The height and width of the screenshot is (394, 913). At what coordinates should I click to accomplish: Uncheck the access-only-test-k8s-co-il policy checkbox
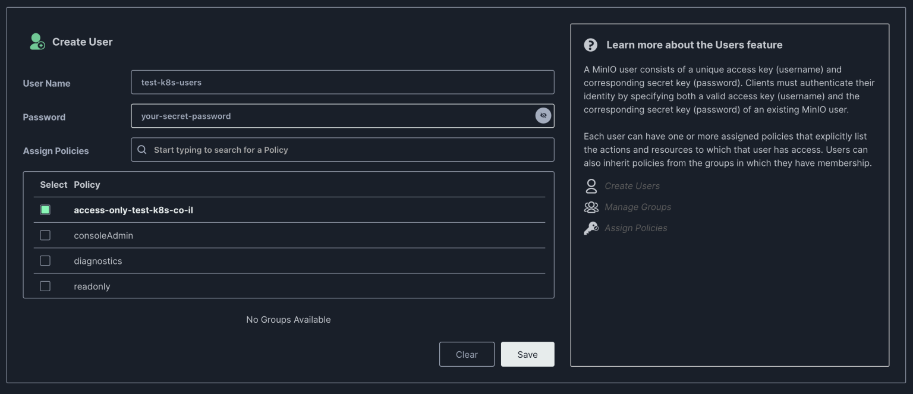click(x=45, y=210)
